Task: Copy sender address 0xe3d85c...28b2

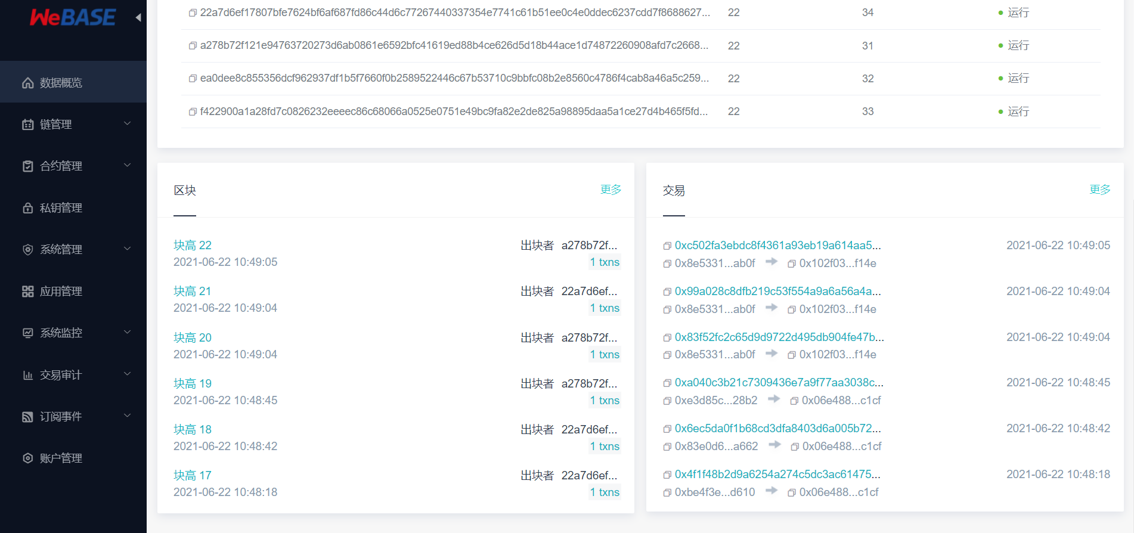Action: (x=667, y=401)
